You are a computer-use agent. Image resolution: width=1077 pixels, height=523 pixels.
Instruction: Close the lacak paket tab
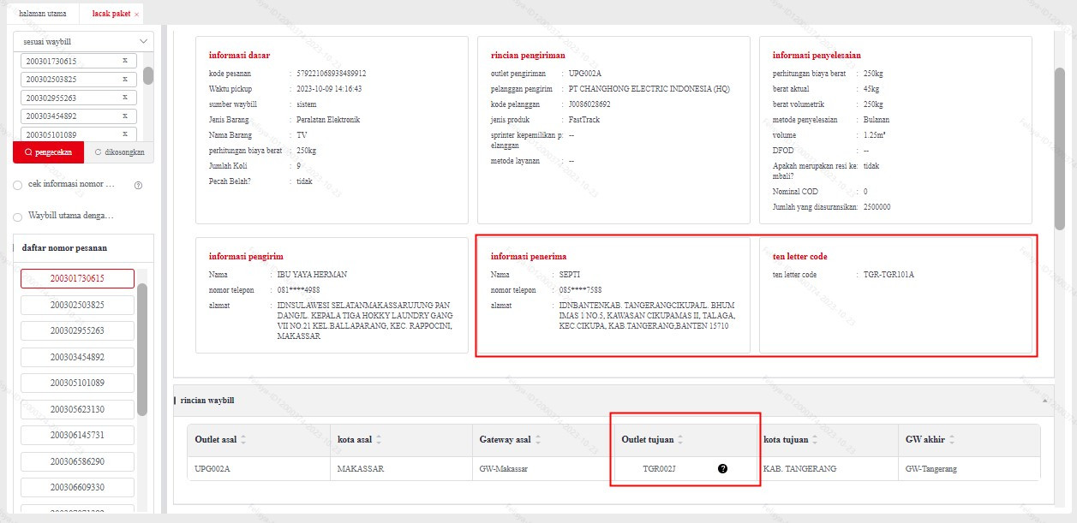(x=136, y=15)
